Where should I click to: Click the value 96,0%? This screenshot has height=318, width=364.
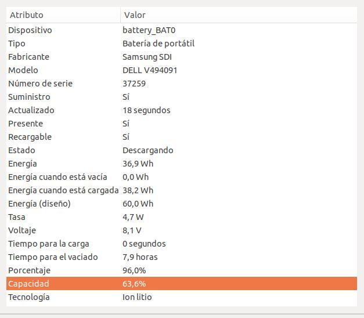134,270
